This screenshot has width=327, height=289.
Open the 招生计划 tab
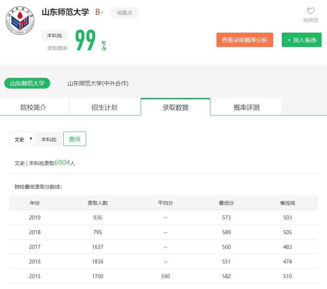(x=104, y=107)
